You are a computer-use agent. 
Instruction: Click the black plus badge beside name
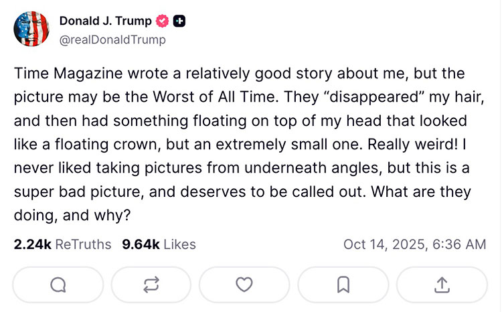pos(179,21)
